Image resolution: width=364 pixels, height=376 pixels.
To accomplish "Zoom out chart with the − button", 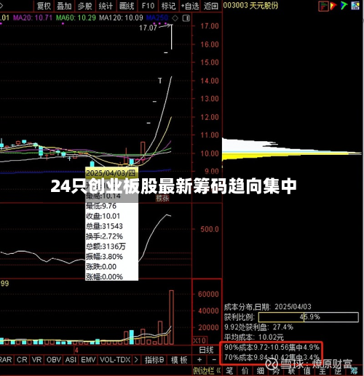I will (214, 360).
